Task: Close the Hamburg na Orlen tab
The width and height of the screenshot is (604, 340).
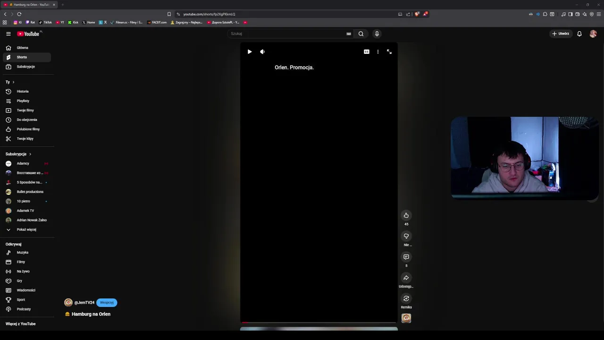Action: (54, 5)
